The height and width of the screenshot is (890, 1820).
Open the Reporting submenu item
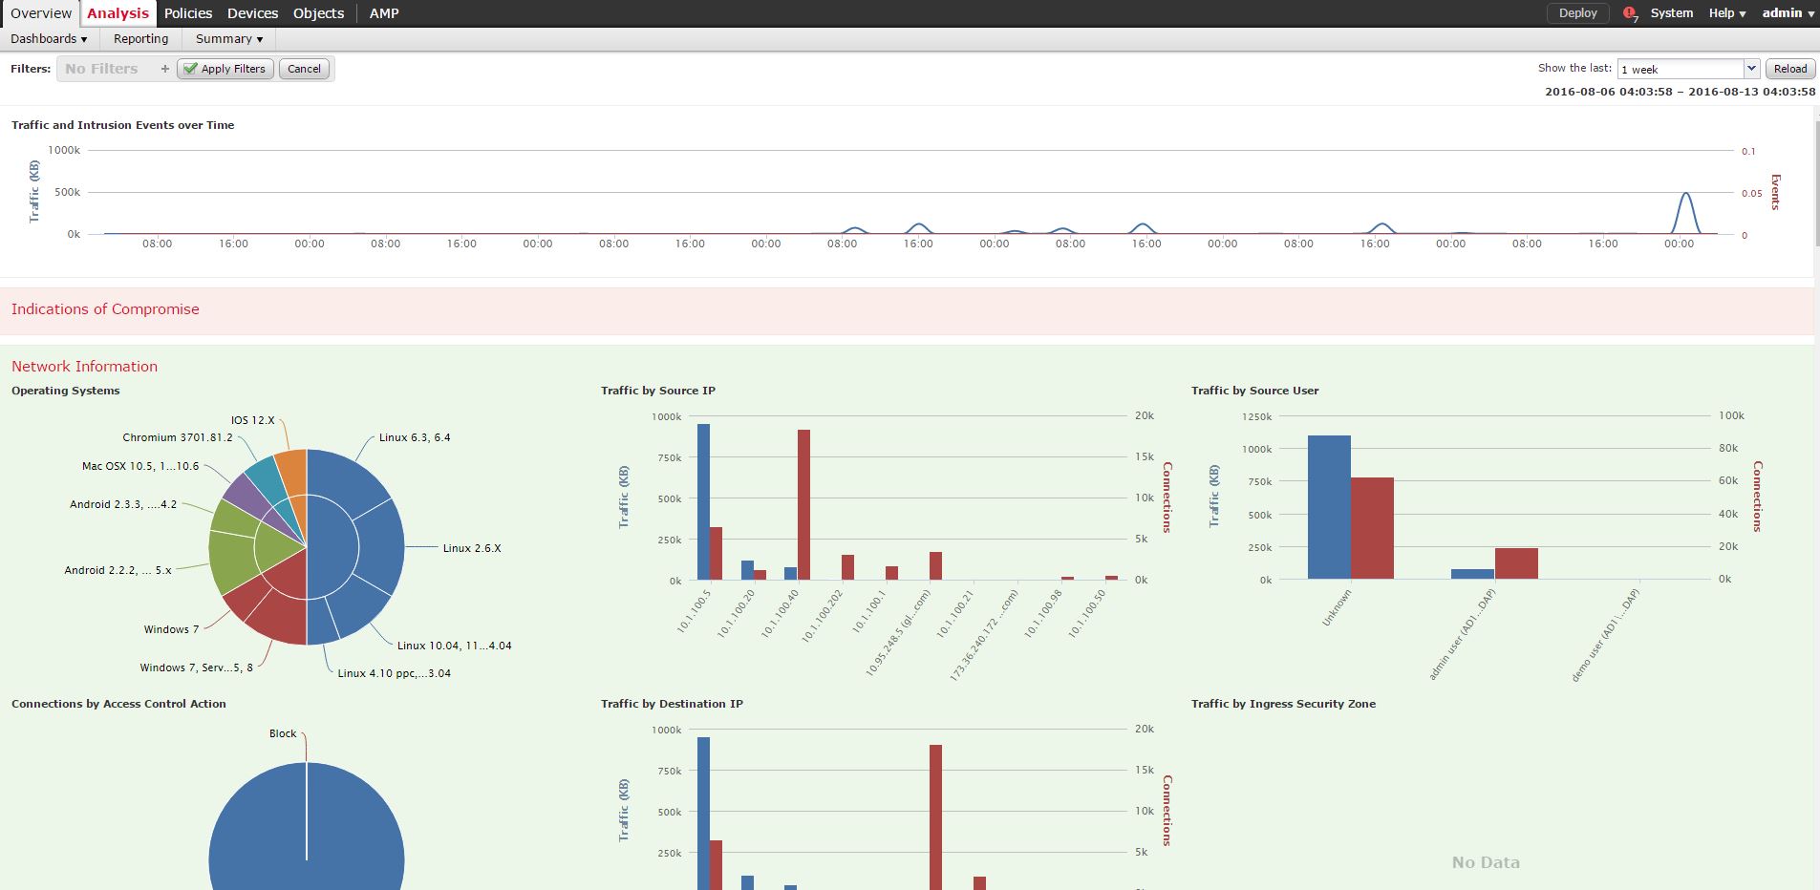coord(140,39)
